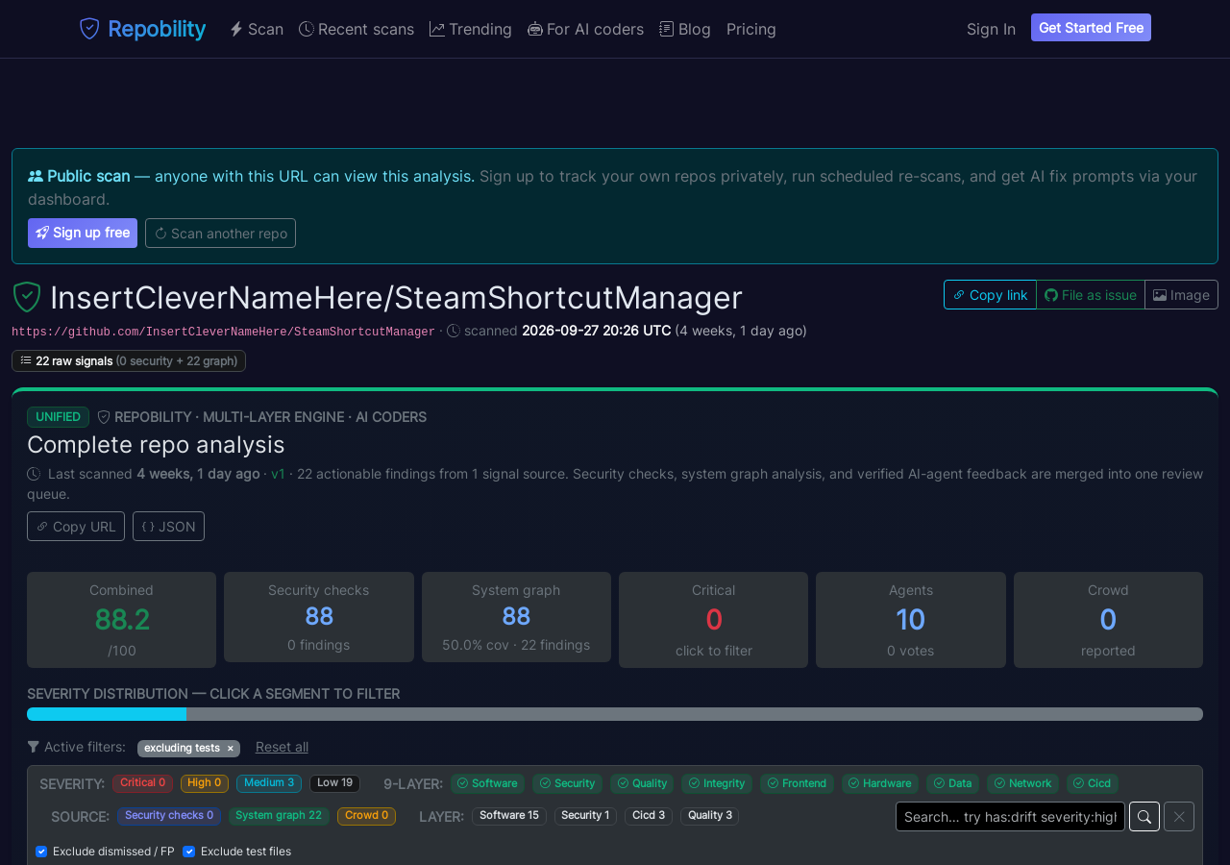
Task: Remove the 'excluding tests' filter chip
Action: point(230,748)
